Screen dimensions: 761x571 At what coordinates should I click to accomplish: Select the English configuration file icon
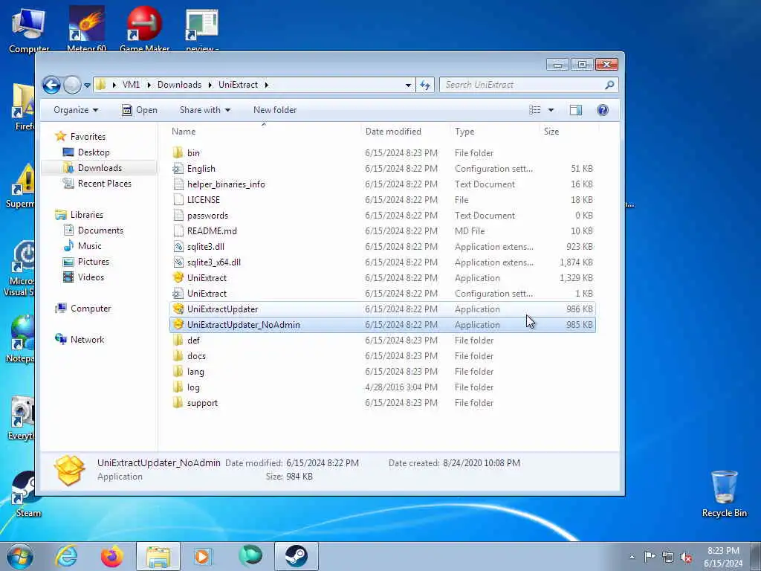coord(178,169)
